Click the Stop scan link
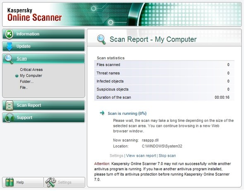The image size is (248, 191). coord(167,156)
